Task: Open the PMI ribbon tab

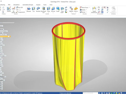Action: click(x=9, y=5)
